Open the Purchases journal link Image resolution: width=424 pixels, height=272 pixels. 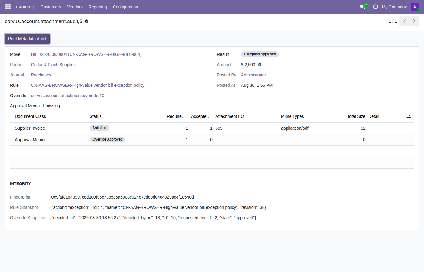[41, 75]
